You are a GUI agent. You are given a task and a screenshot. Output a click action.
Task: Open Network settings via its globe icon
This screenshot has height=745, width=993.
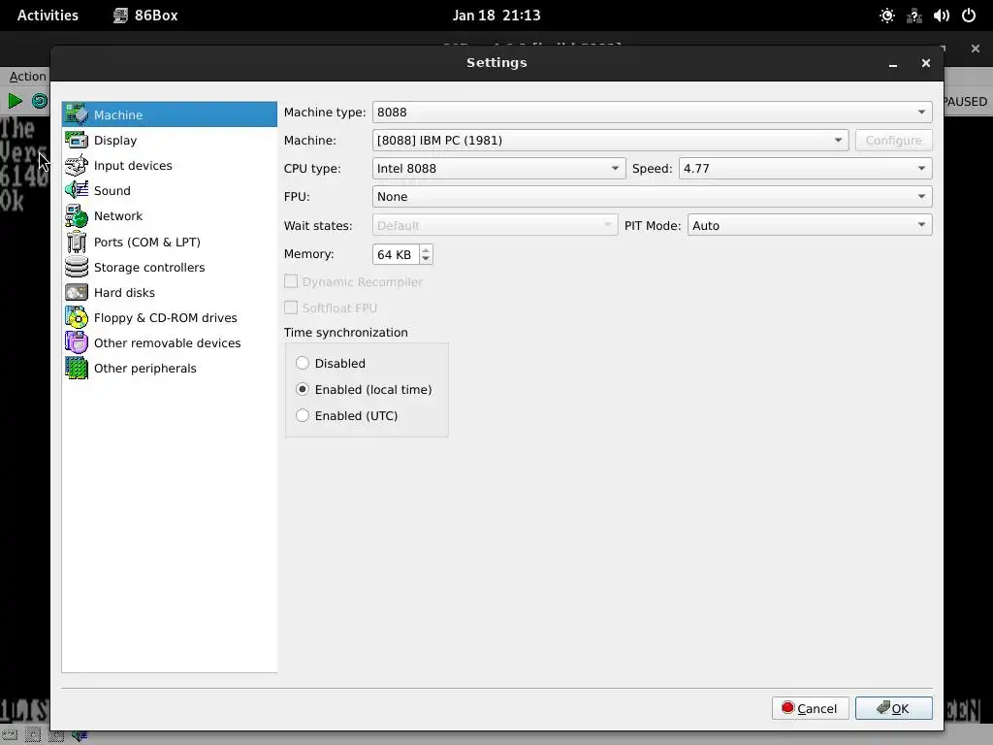(77, 216)
